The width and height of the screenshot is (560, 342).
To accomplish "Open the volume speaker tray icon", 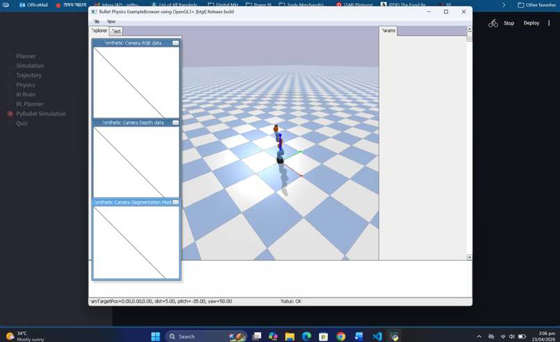I will click(511, 336).
